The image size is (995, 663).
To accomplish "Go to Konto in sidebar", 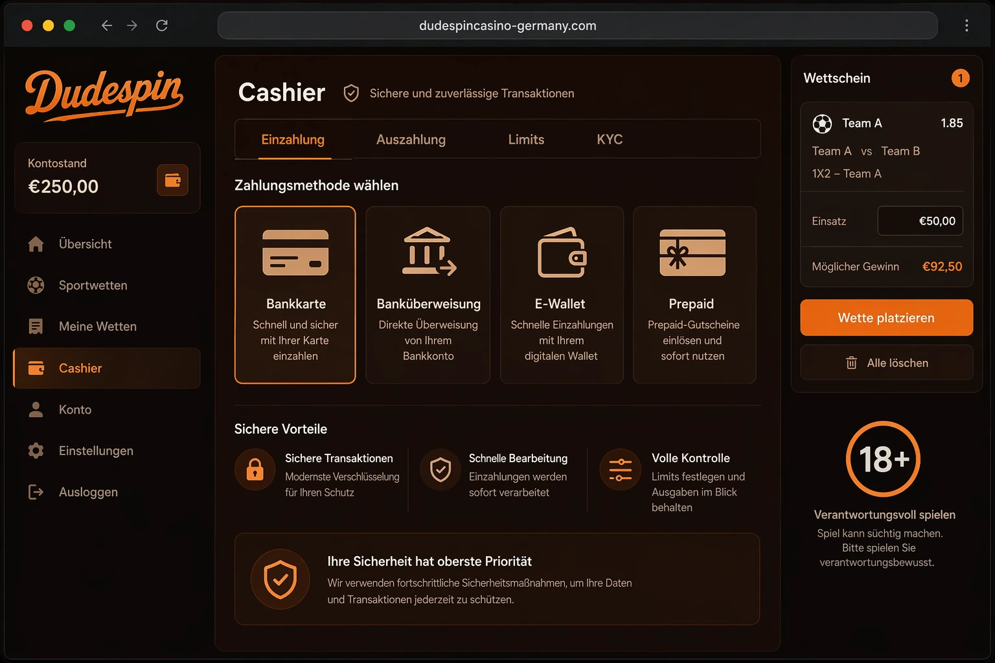I will [x=107, y=409].
